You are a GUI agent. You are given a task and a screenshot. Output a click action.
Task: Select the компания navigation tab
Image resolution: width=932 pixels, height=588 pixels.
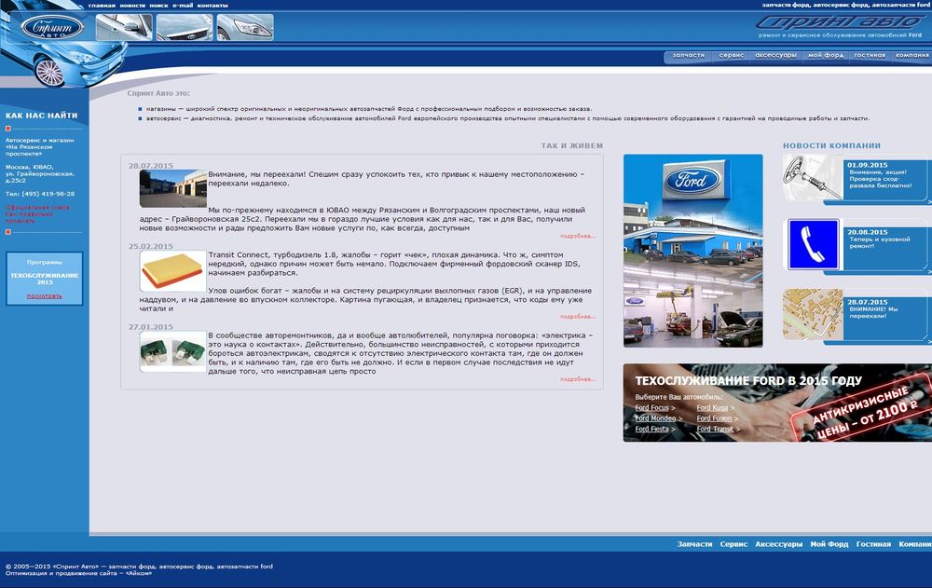pos(911,55)
